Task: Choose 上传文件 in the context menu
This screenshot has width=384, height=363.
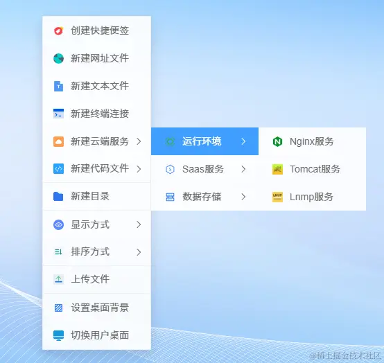Action: (x=97, y=279)
